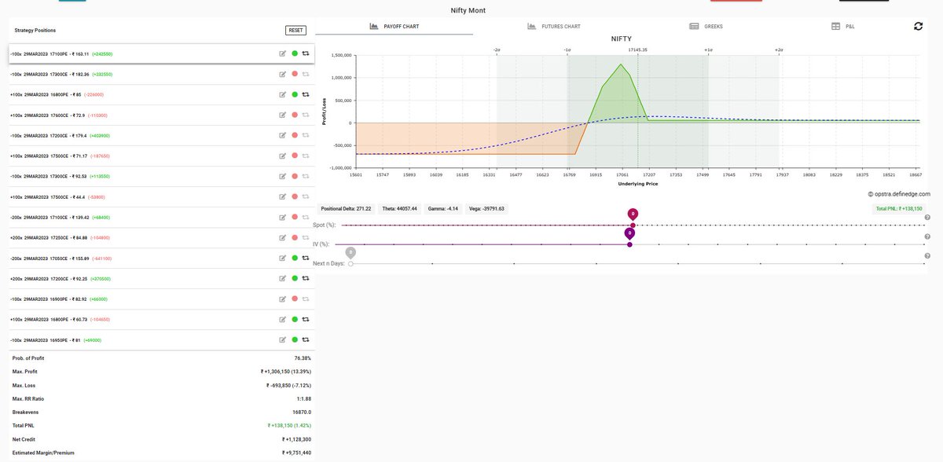
Task: Reverse the 17300CE ₹182.36 position
Action: coord(306,74)
